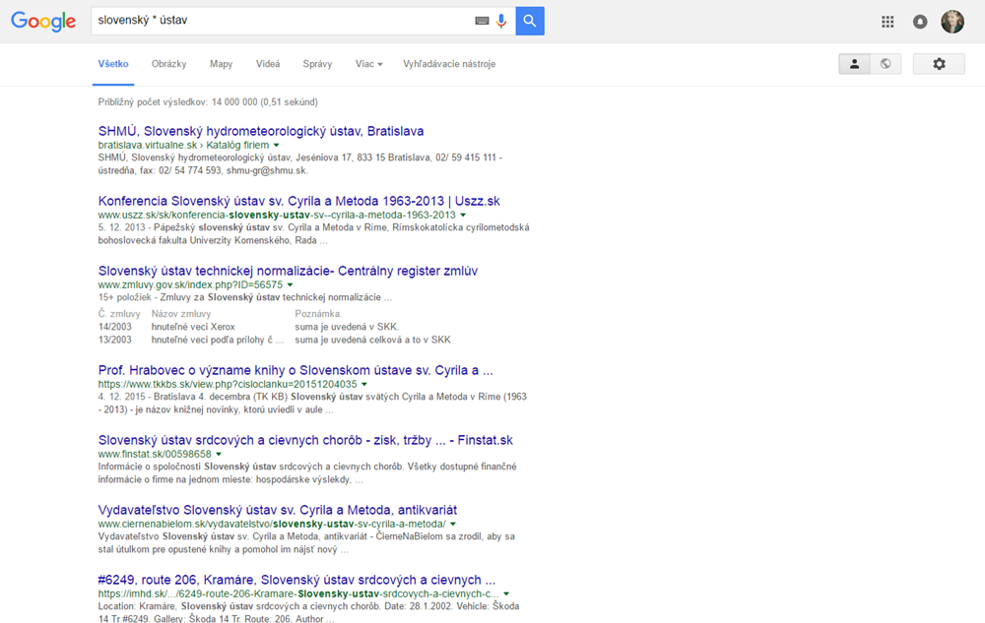Expand options arrow next to Katalóg firiem

(277, 146)
